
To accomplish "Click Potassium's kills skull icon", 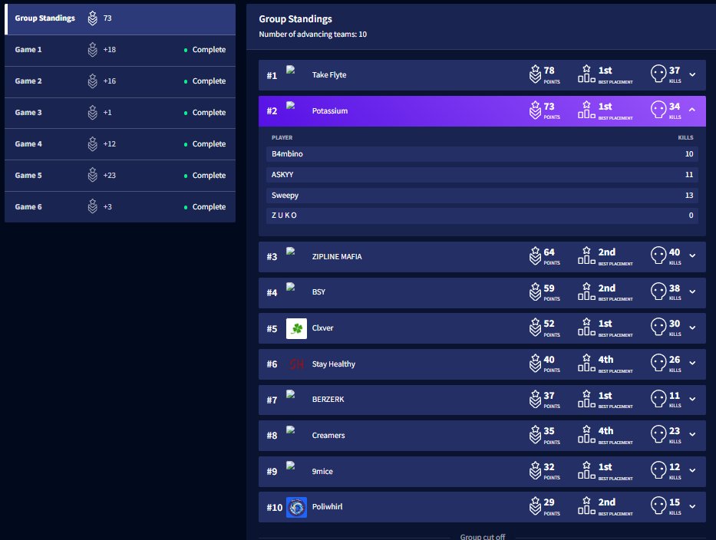I will pyautogui.click(x=658, y=110).
